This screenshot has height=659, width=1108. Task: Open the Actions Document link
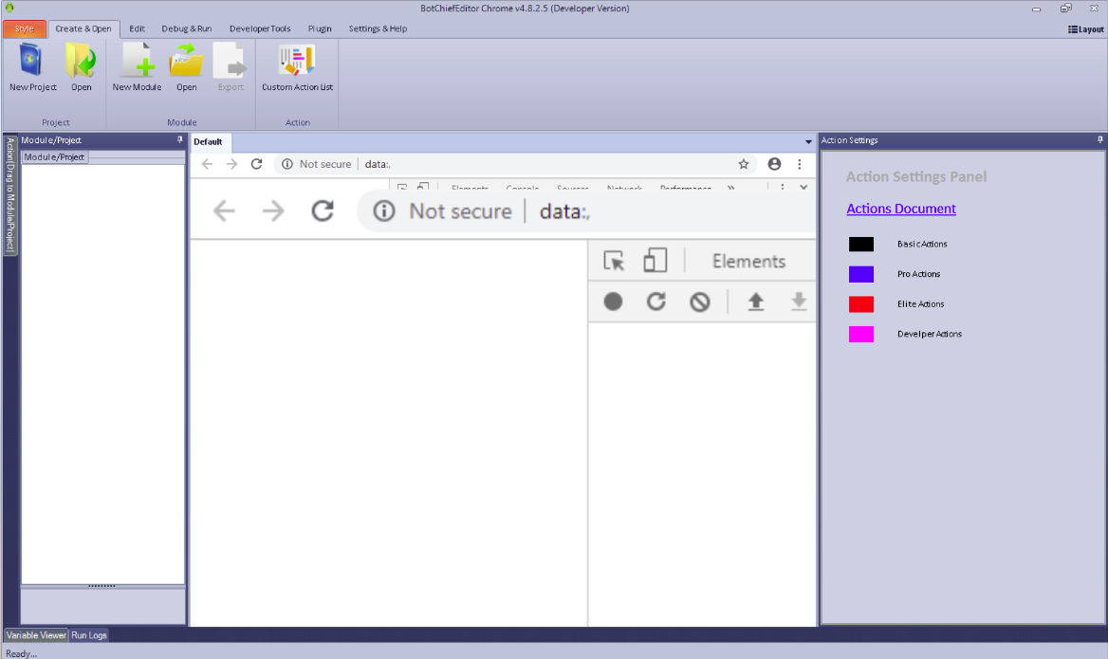click(x=901, y=209)
